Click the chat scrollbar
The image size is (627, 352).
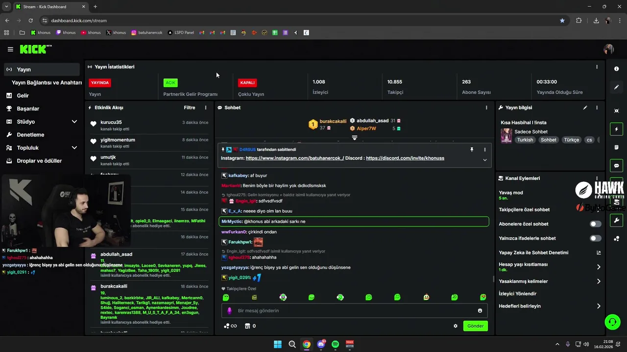(493, 279)
